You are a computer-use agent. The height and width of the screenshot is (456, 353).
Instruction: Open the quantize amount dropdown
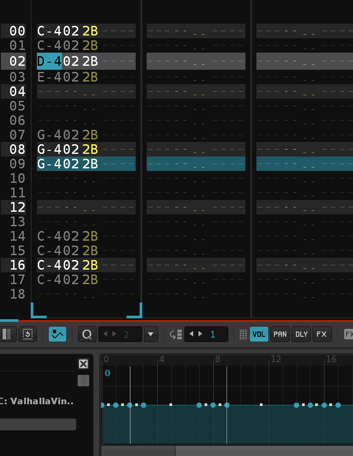point(151,334)
